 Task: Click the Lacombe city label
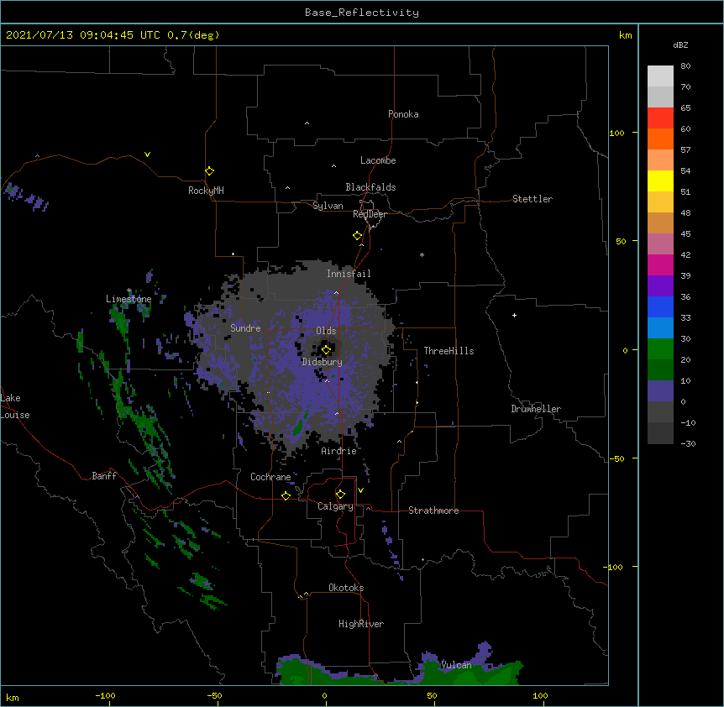point(378,160)
